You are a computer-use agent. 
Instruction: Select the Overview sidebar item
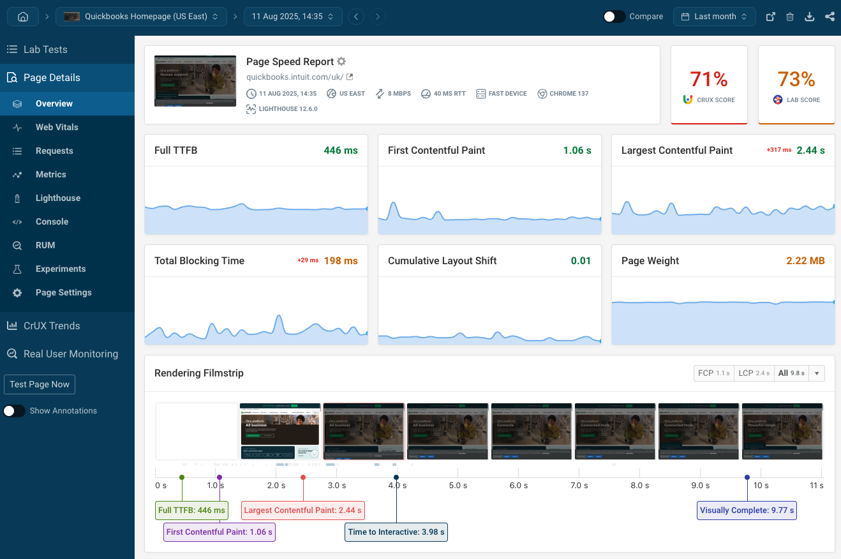67,103
